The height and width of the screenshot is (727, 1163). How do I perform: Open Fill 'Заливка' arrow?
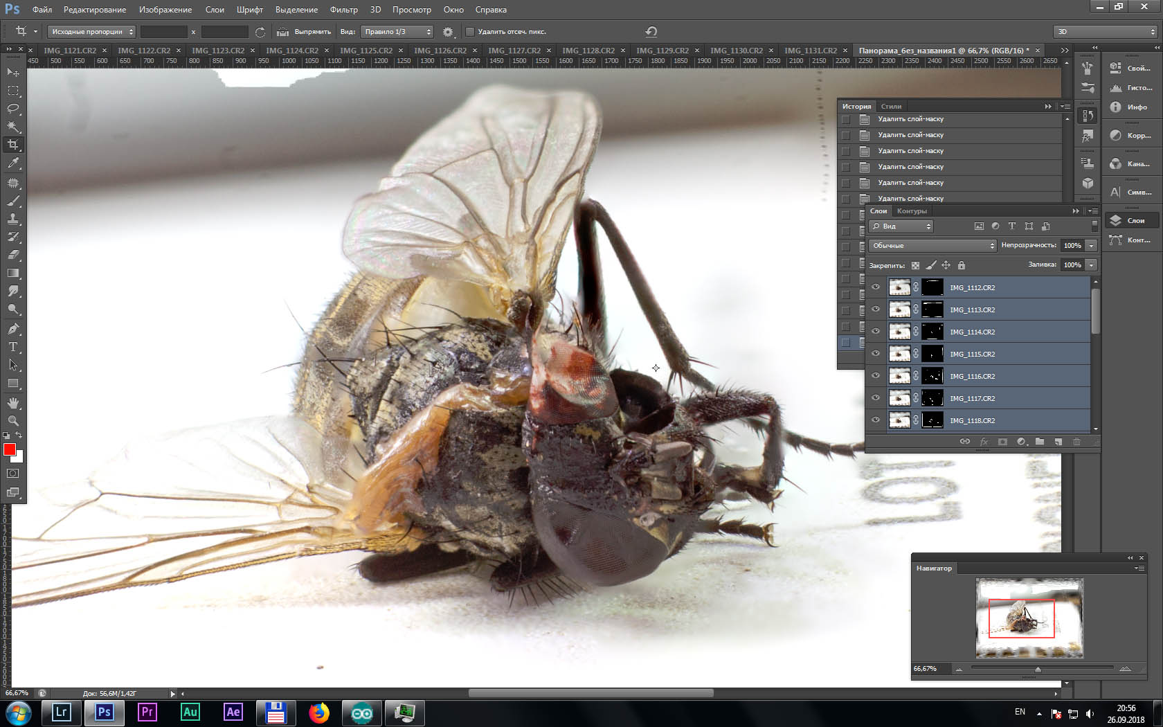click(1091, 265)
